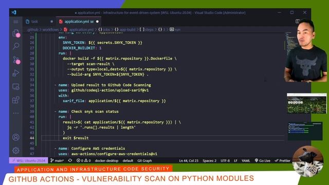Open the Run and Debug view
The image size is (329, 185).
pos(16,73)
